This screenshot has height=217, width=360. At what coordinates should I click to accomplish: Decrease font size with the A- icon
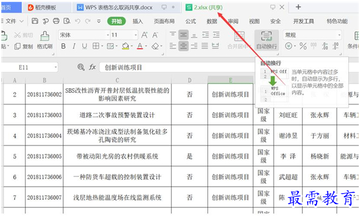[x=155, y=35]
